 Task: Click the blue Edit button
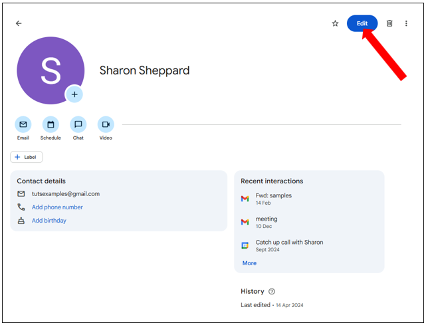point(362,23)
